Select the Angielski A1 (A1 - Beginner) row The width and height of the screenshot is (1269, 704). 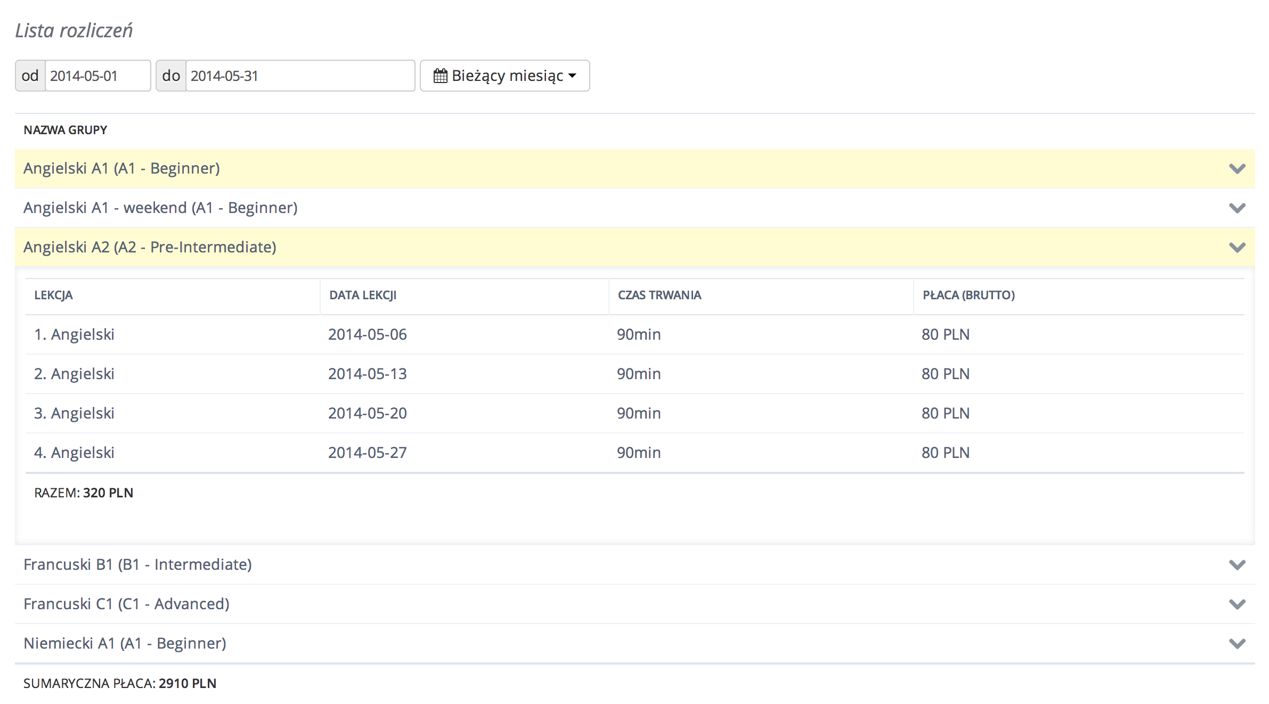pyautogui.click(x=121, y=169)
